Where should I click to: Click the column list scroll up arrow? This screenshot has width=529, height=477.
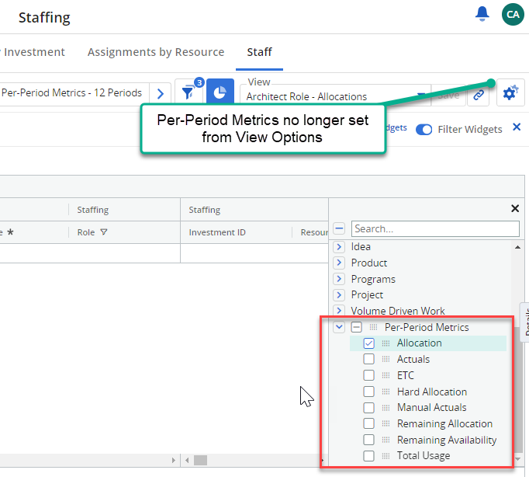point(517,247)
